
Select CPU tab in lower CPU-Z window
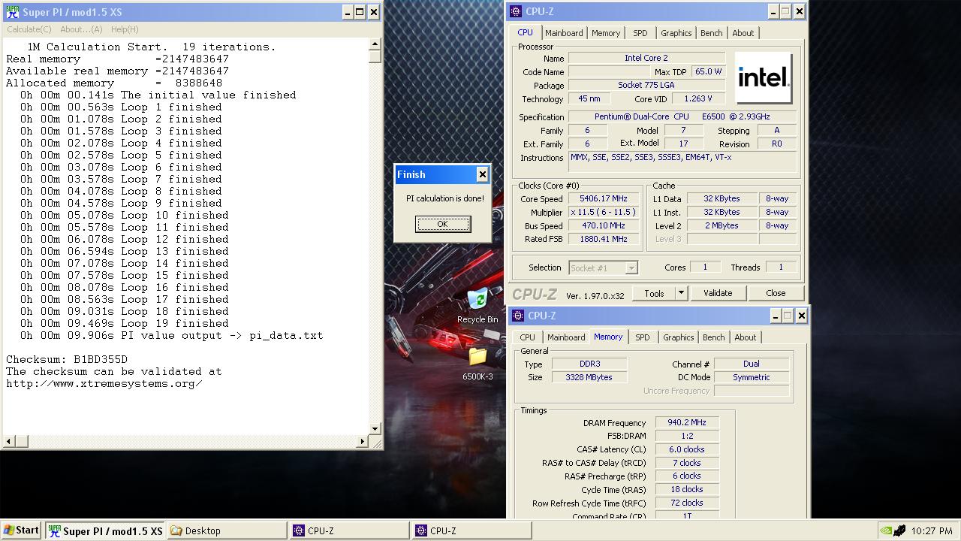pos(528,337)
